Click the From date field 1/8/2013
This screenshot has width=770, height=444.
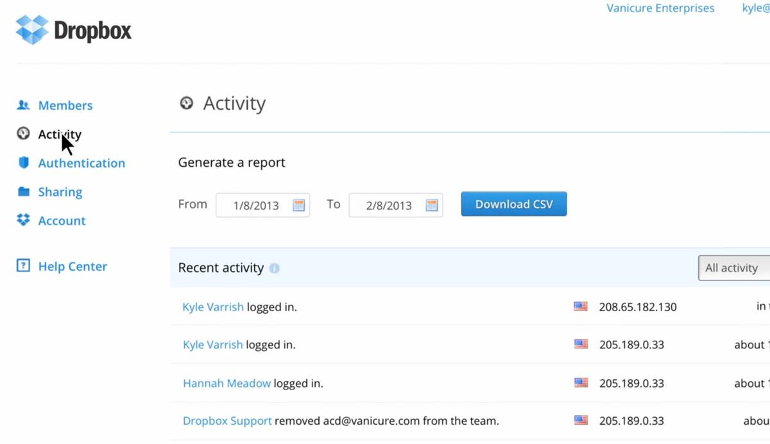coord(262,205)
